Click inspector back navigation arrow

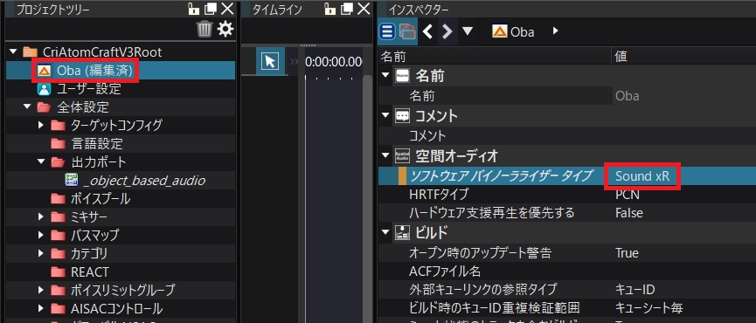click(427, 31)
